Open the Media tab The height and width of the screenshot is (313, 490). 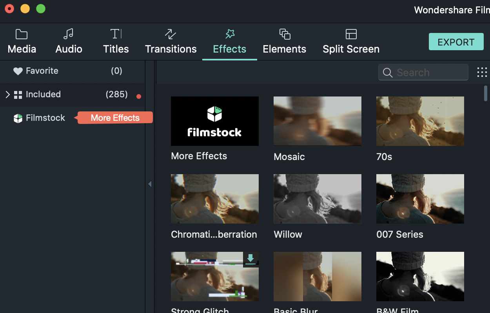click(22, 42)
